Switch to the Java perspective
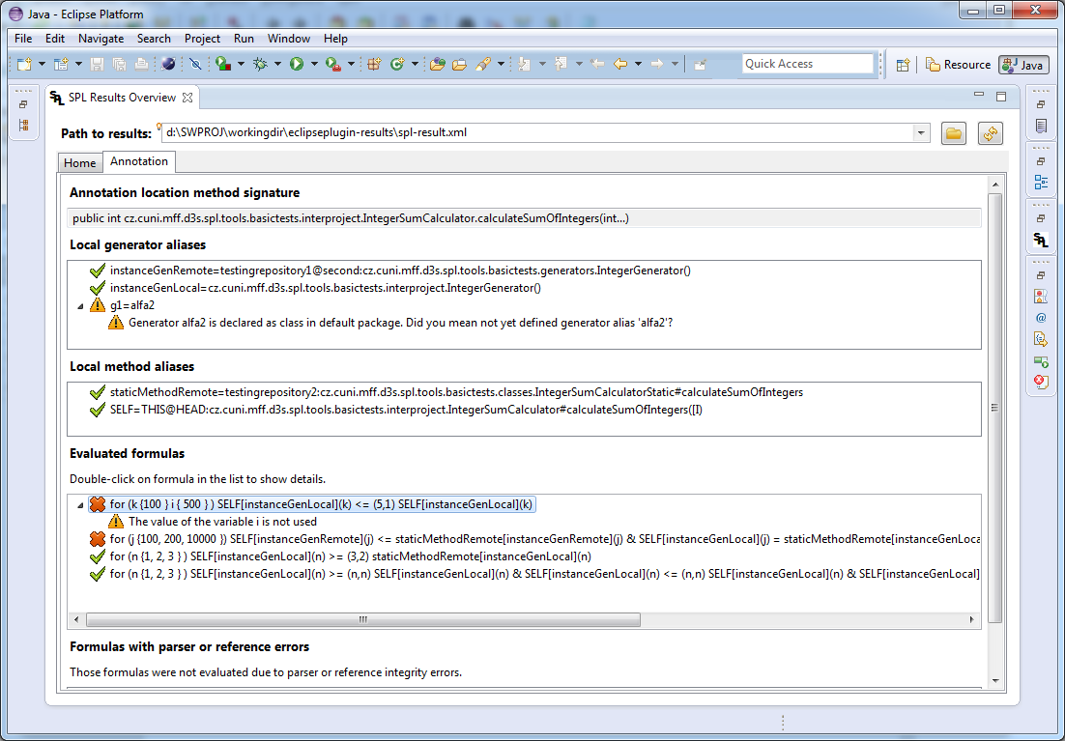Viewport: 1065px width, 741px height. (x=1024, y=65)
